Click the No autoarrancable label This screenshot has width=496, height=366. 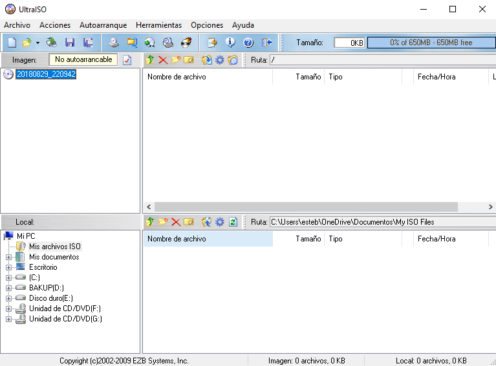pyautogui.click(x=83, y=59)
